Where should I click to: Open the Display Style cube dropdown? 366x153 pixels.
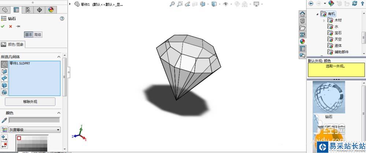[x=214, y=4]
